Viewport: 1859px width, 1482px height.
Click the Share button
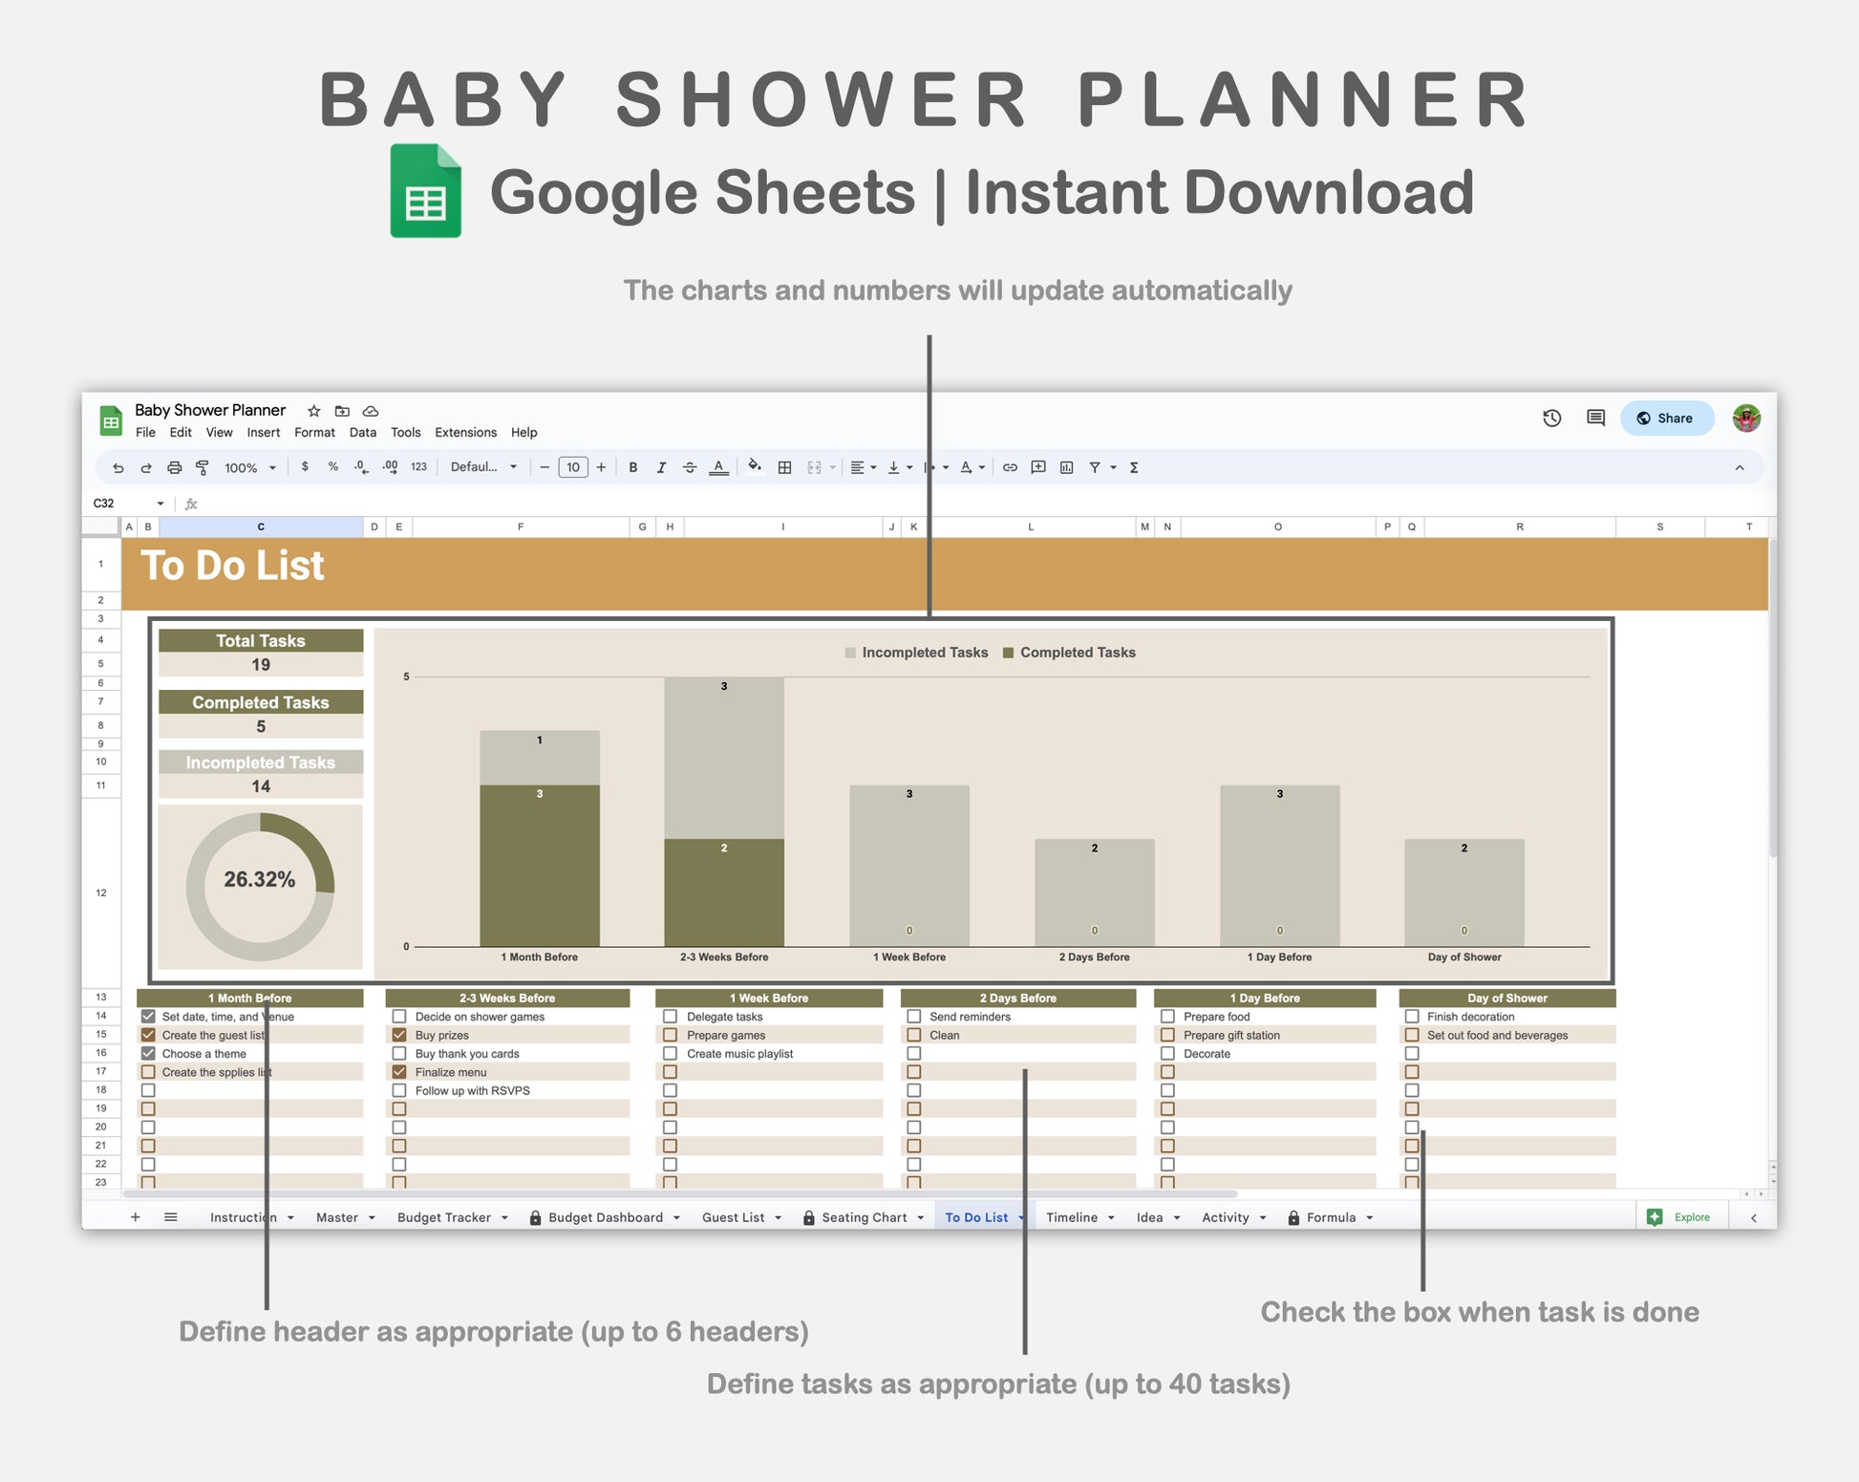[1666, 419]
